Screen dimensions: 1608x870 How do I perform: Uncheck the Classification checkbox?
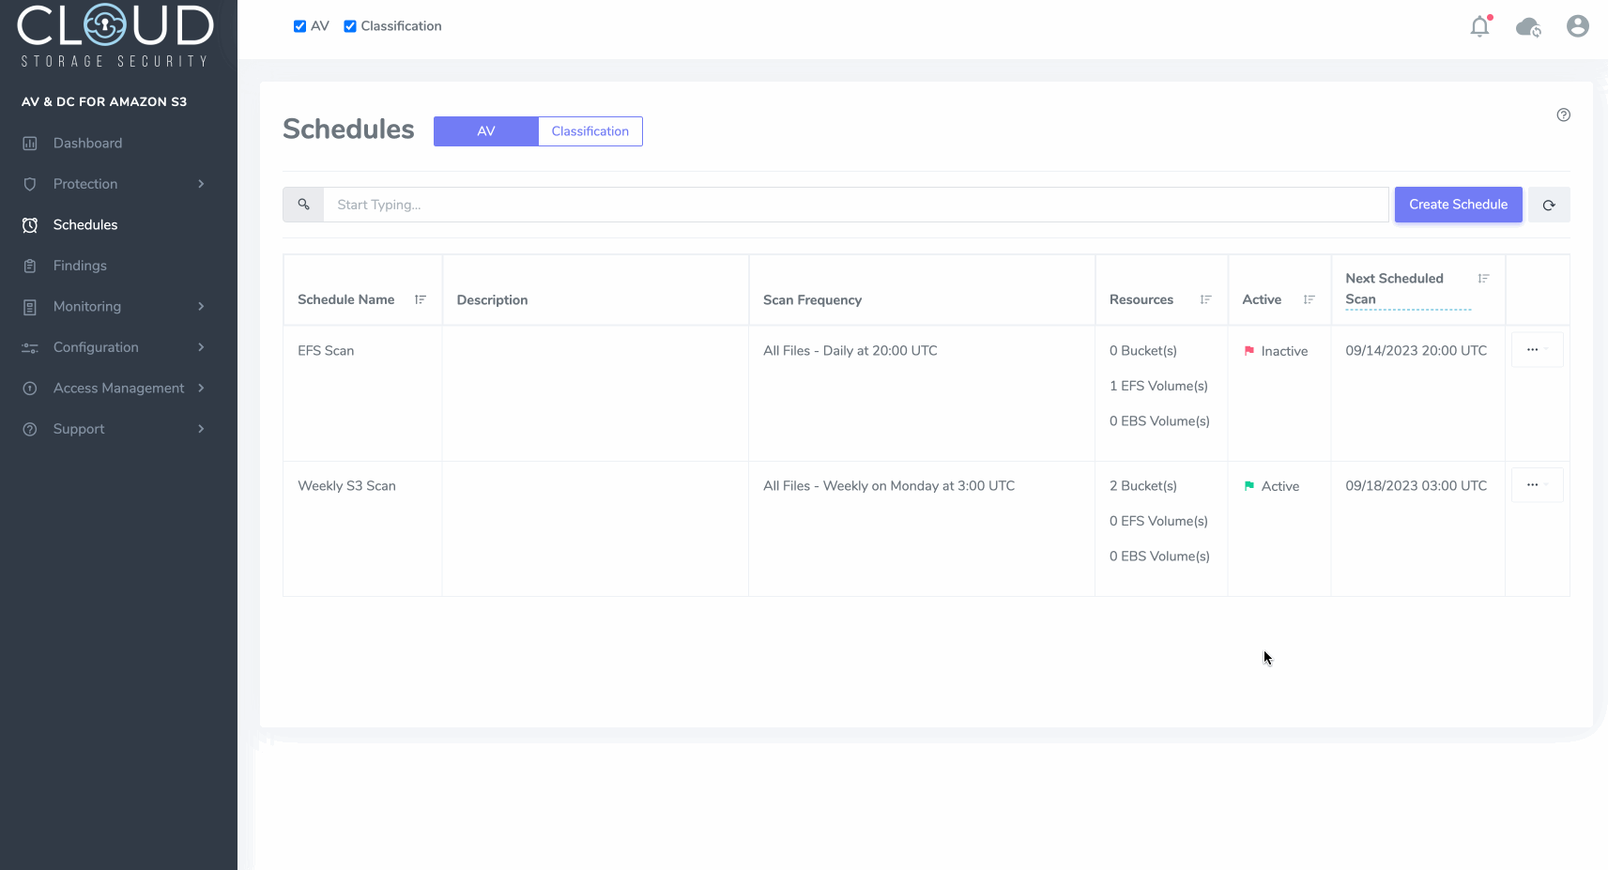pyautogui.click(x=350, y=26)
